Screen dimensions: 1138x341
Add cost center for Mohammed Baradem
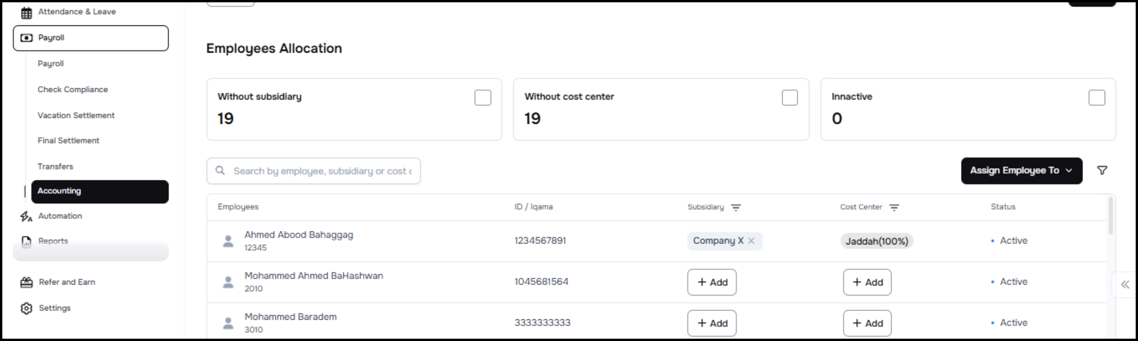(867, 323)
